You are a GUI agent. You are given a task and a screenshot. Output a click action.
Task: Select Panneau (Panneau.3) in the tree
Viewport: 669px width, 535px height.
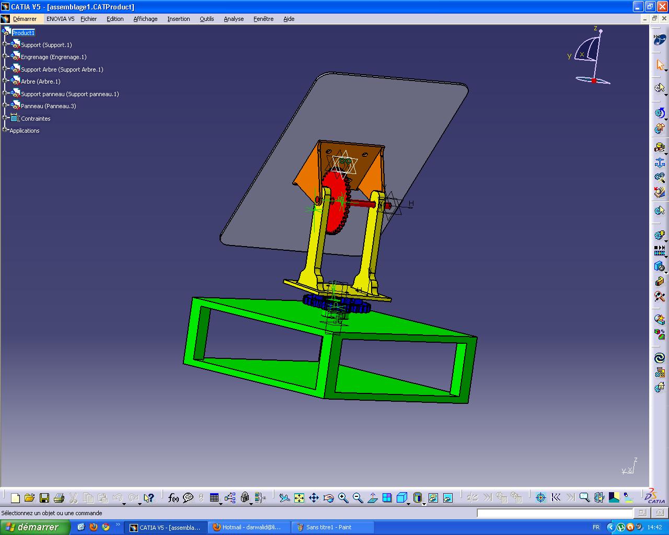click(49, 106)
